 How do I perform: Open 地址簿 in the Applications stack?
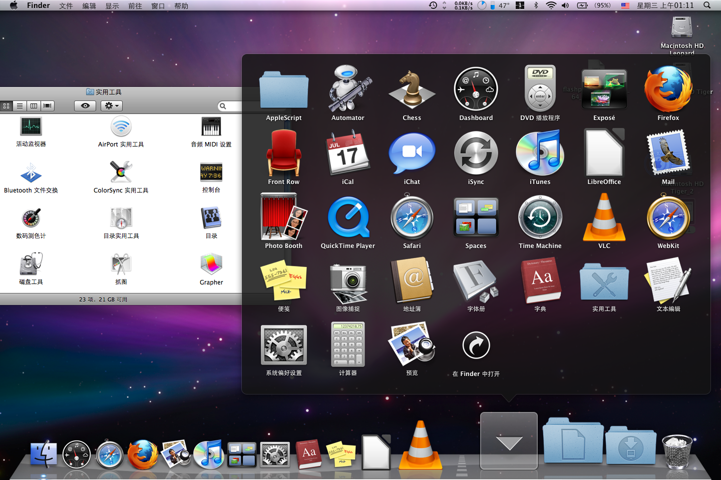412,280
